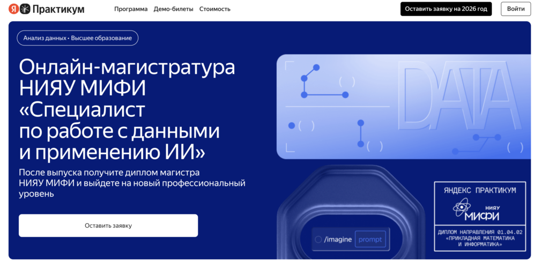
Task: Click the radio circle next to /imagine
Action: (x=318, y=240)
